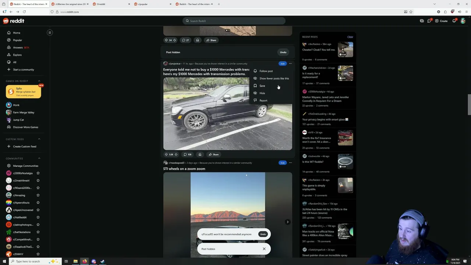Open the user avatar profile menu
This screenshot has width=471, height=265.
pos(463,21)
